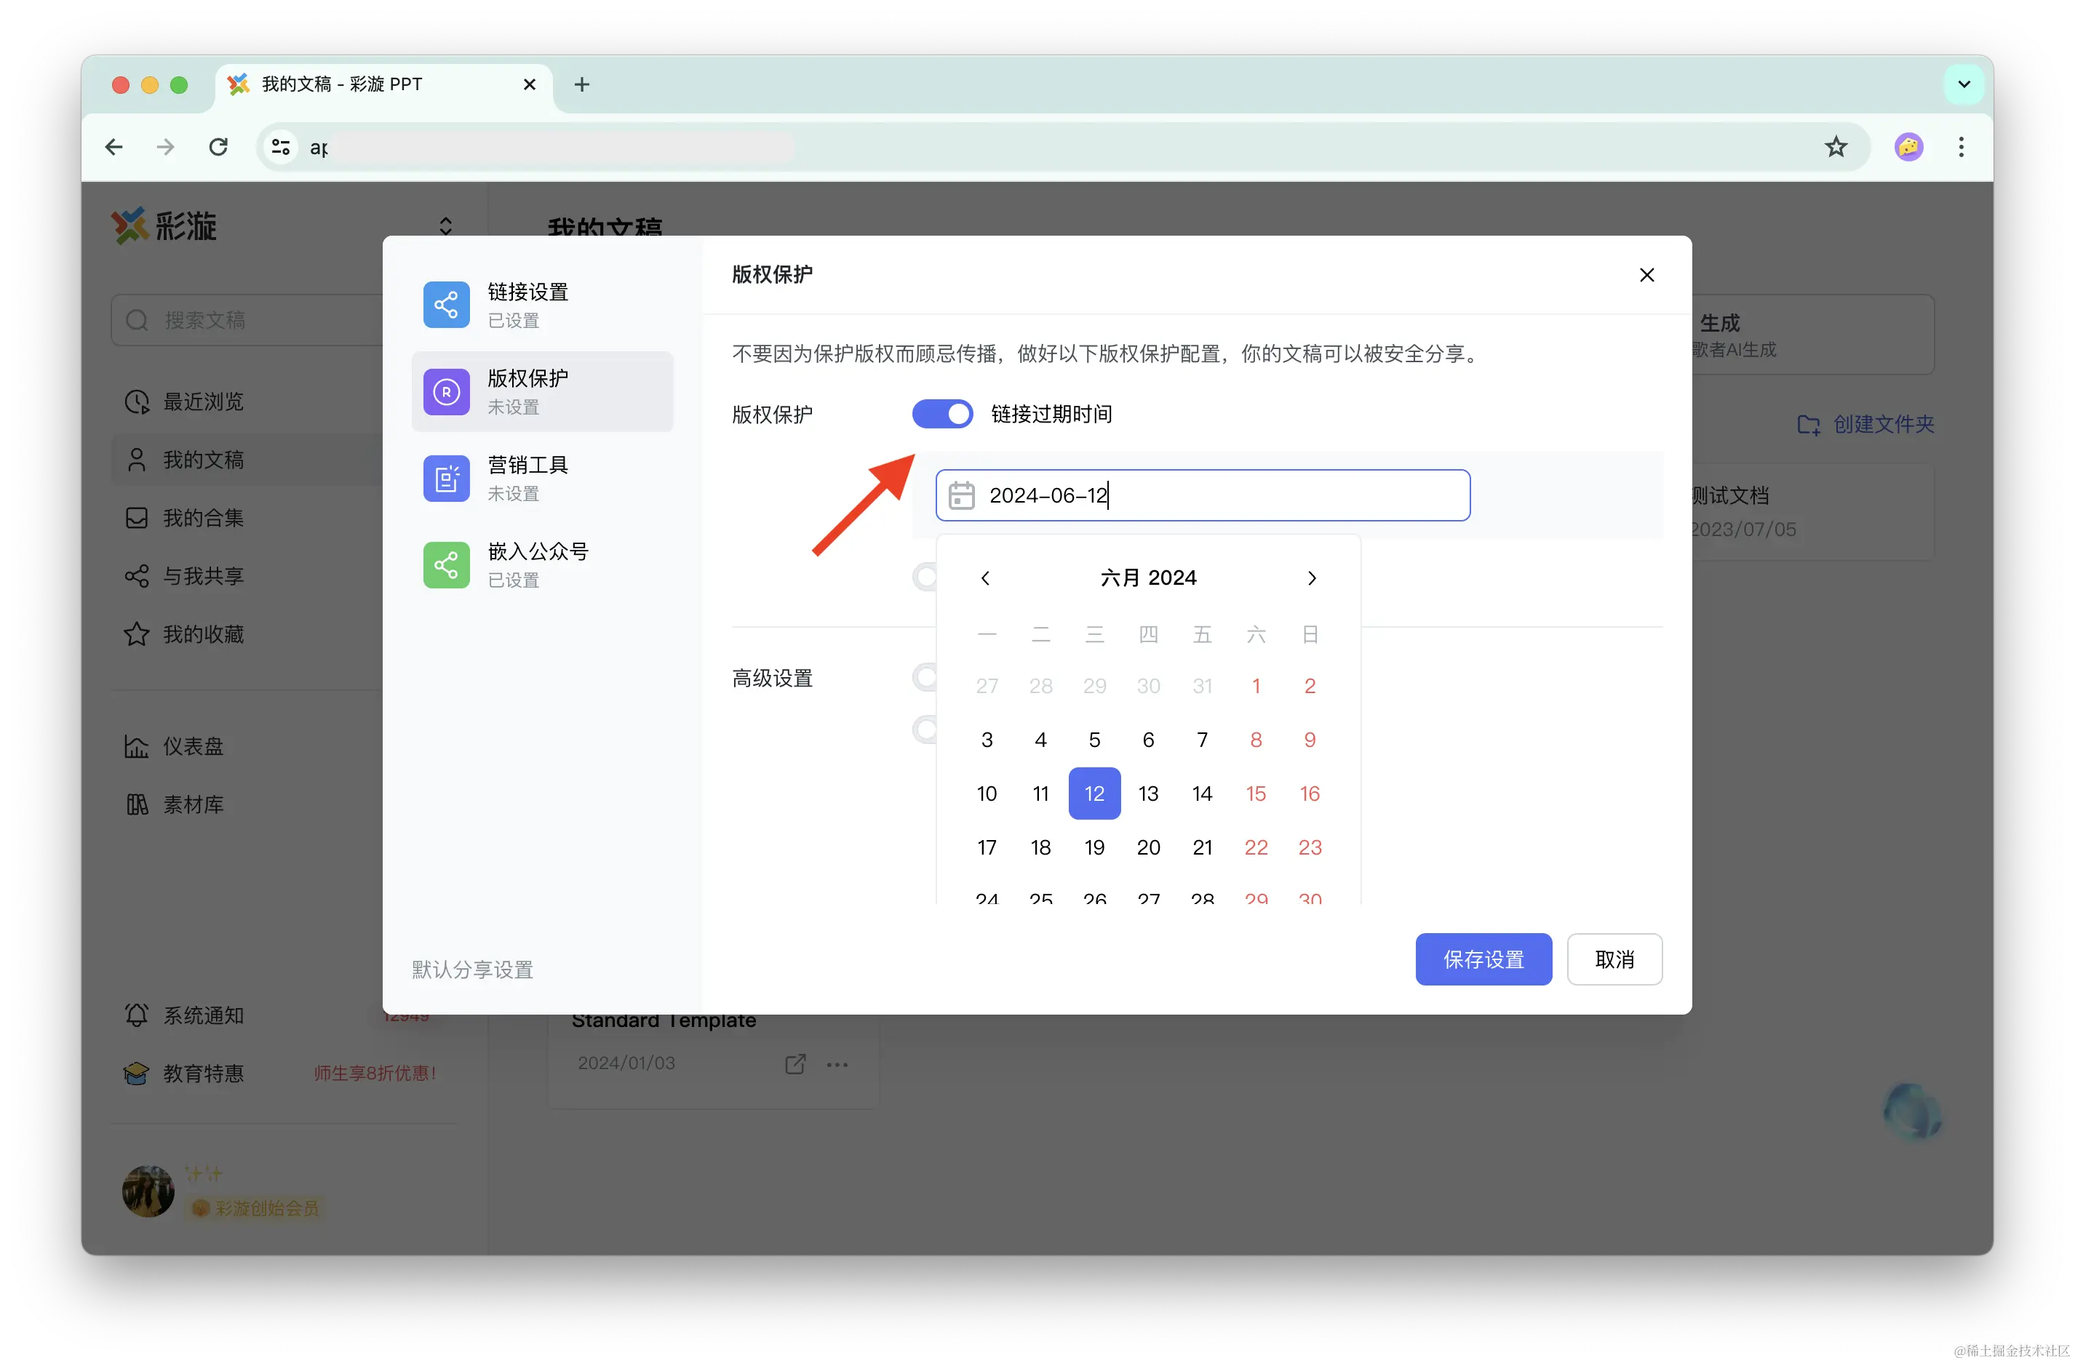This screenshot has width=2075, height=1363.
Task: Bookmark this page with star icon
Action: [1835, 146]
